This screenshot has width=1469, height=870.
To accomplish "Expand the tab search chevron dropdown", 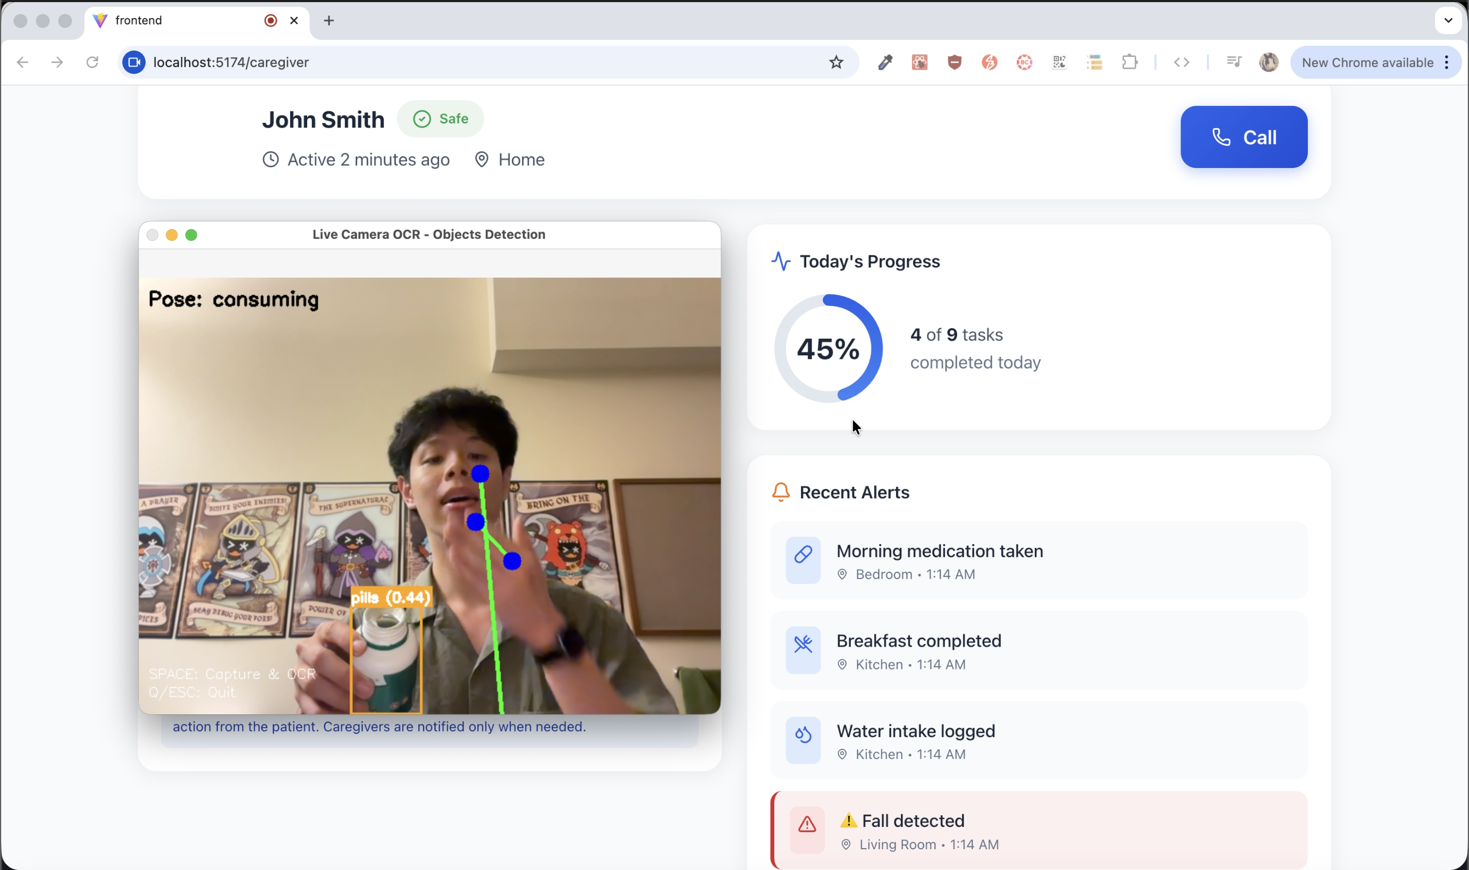I will (1448, 21).
